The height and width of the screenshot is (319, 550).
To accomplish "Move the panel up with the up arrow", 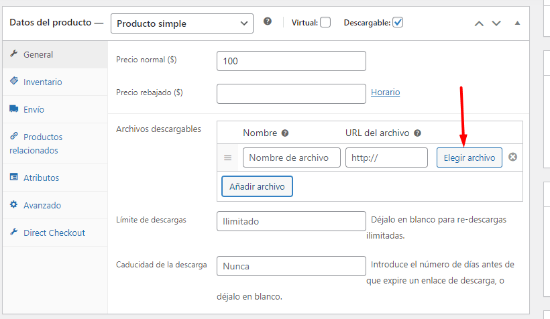I will (479, 23).
